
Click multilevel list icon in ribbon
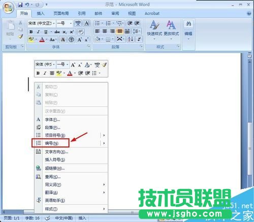coord(119,23)
